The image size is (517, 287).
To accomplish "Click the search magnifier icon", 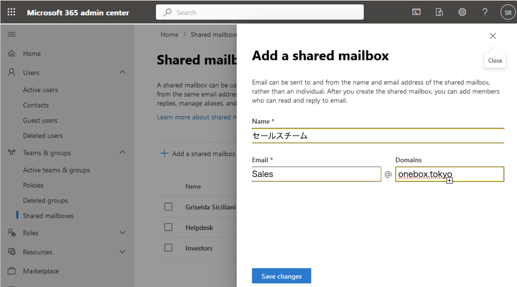I will [167, 12].
